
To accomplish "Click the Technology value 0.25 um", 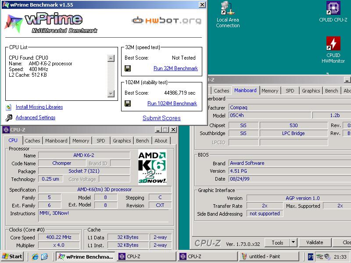I will (x=50, y=179).
